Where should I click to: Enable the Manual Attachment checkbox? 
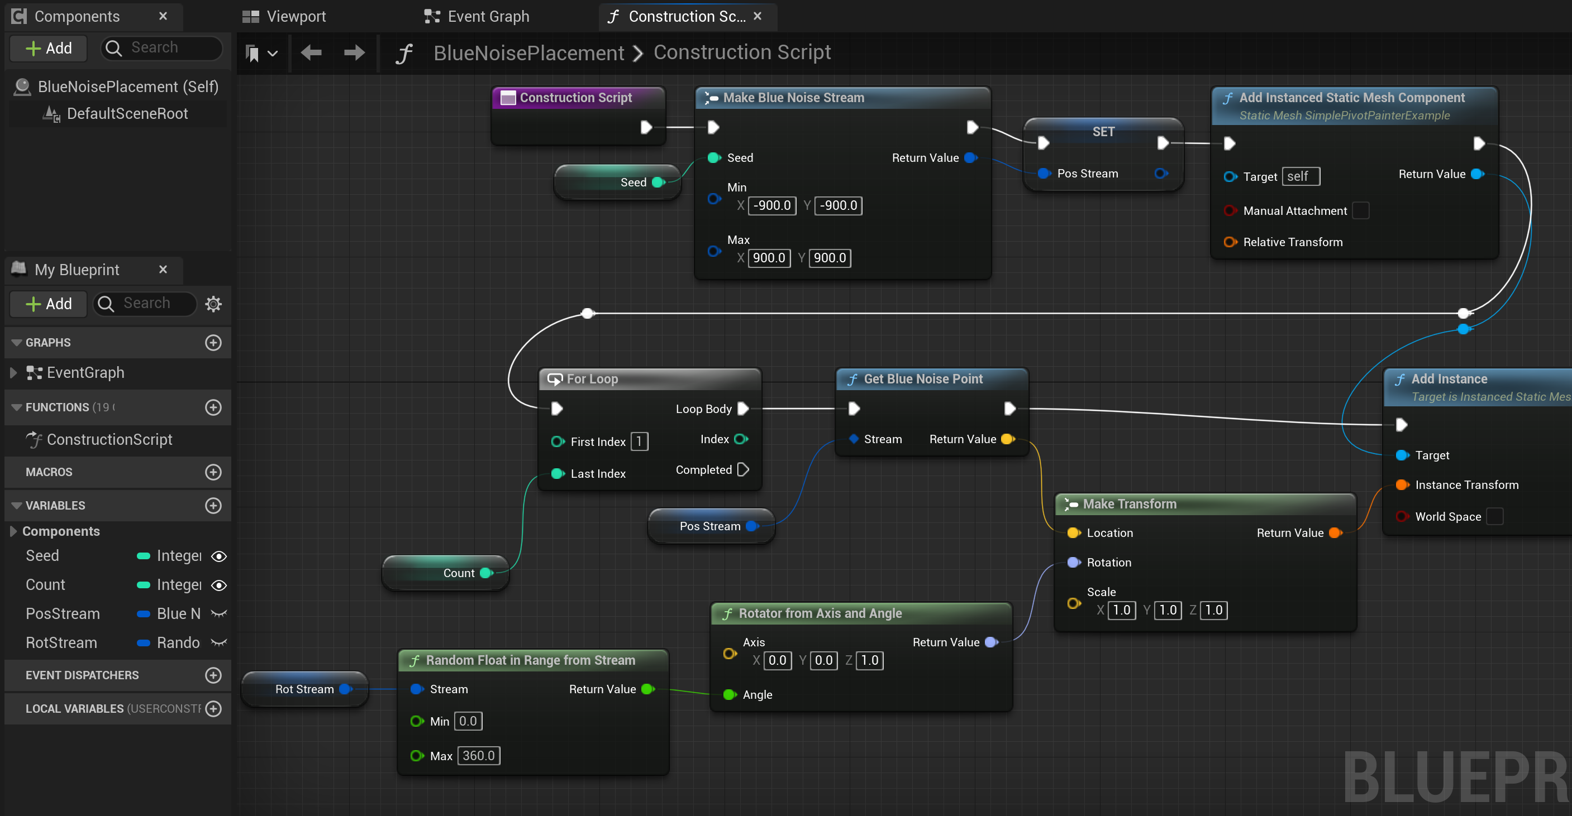1361,210
